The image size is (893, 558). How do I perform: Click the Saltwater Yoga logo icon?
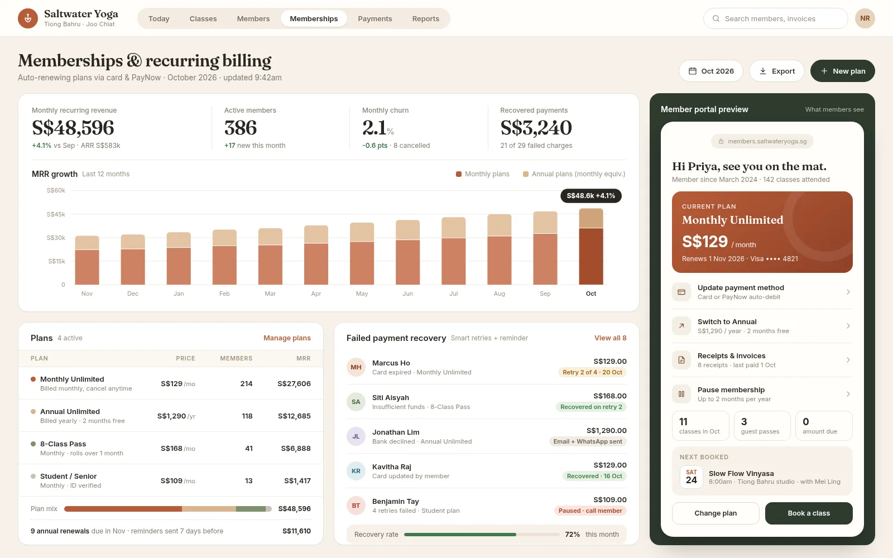click(x=28, y=18)
